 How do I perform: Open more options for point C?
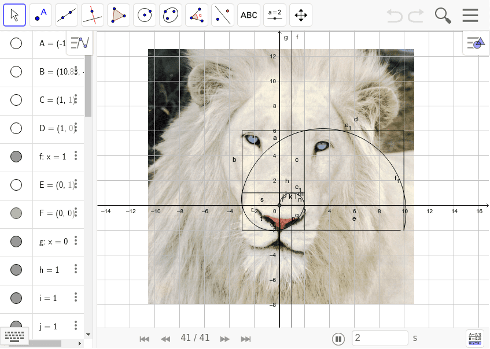(76, 99)
